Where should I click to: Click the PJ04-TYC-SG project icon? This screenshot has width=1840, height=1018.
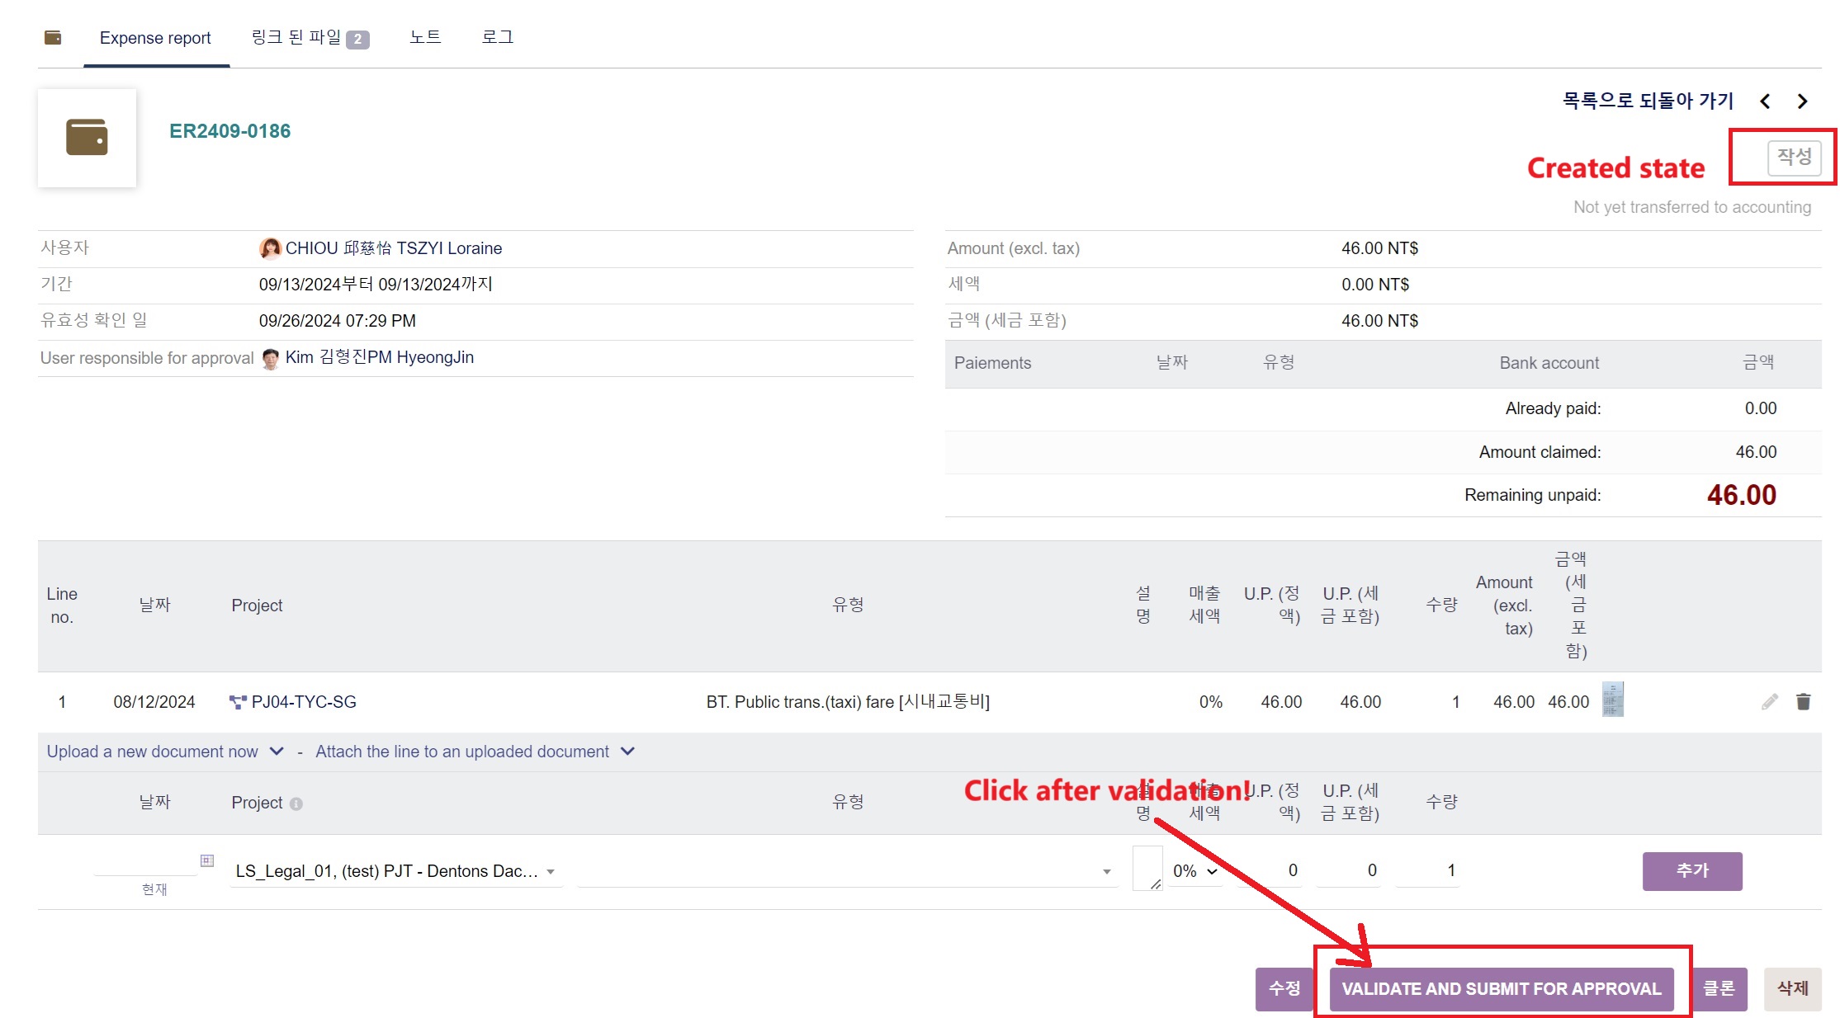238,702
